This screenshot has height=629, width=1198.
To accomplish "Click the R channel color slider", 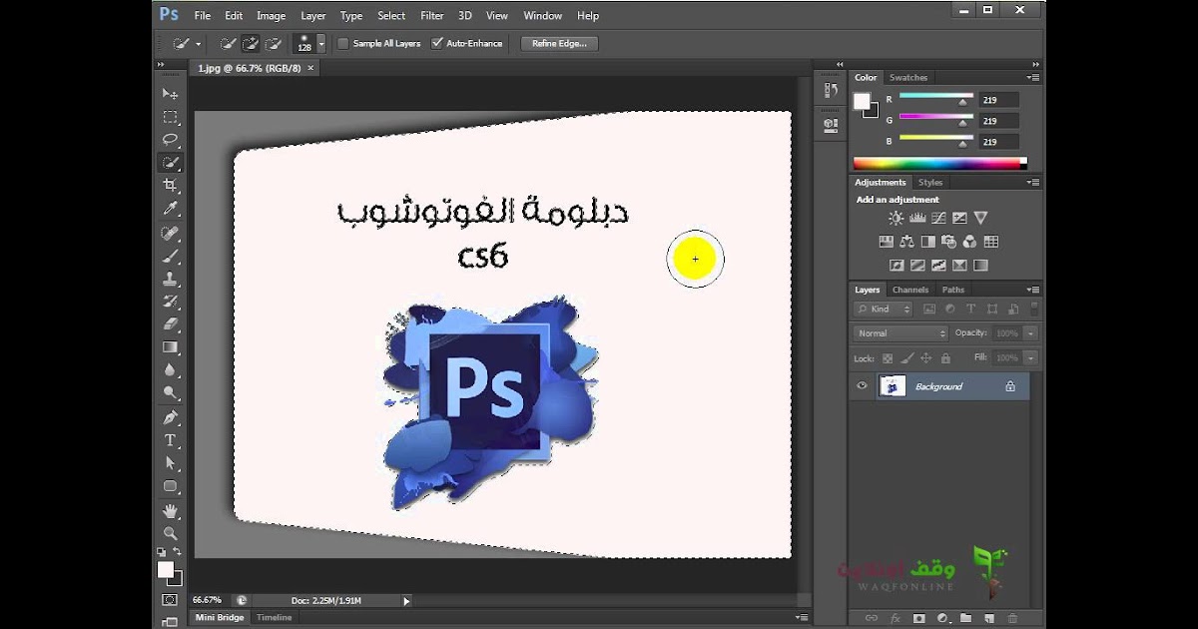I will pyautogui.click(x=935, y=98).
